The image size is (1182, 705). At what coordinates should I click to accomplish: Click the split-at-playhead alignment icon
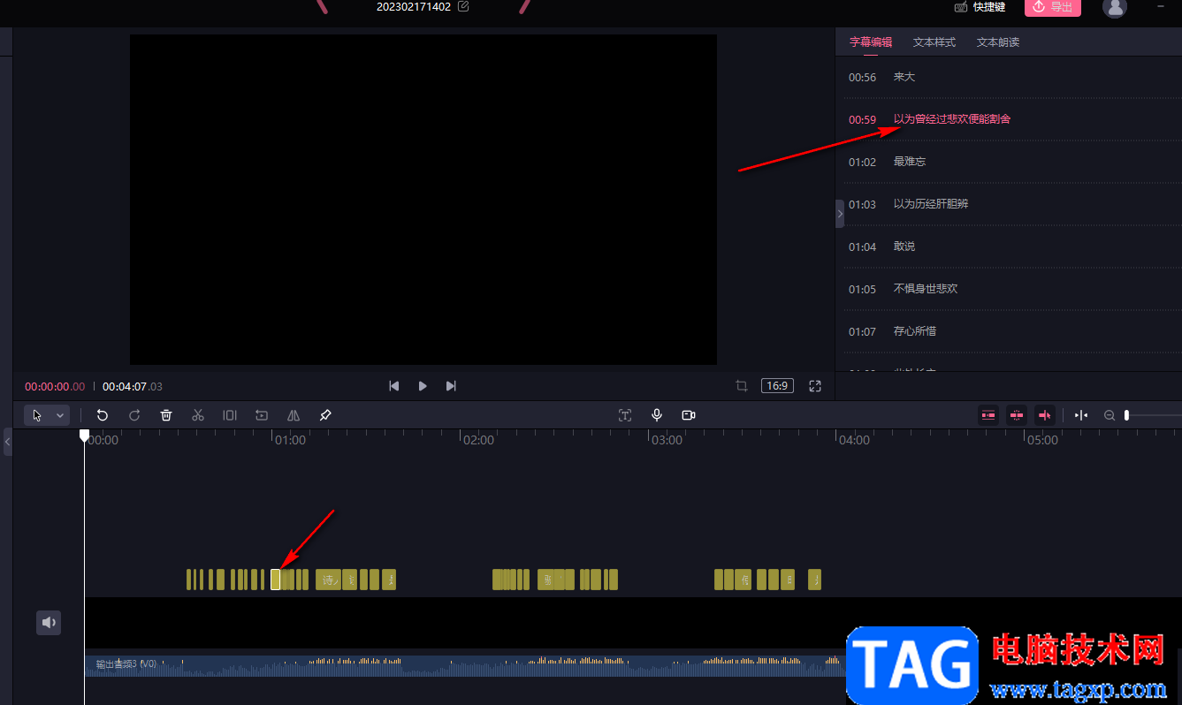[x=1081, y=415]
